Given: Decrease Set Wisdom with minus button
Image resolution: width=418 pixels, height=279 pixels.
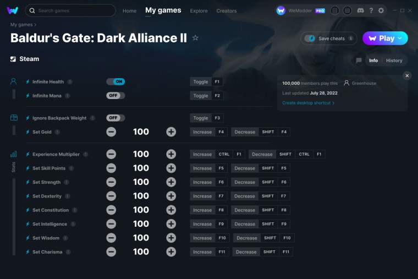Looking at the screenshot, I should tap(111, 238).
